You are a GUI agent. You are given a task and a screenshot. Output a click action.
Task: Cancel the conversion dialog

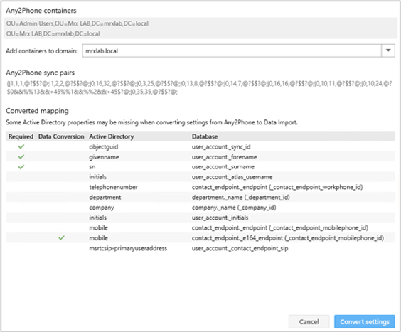309,321
